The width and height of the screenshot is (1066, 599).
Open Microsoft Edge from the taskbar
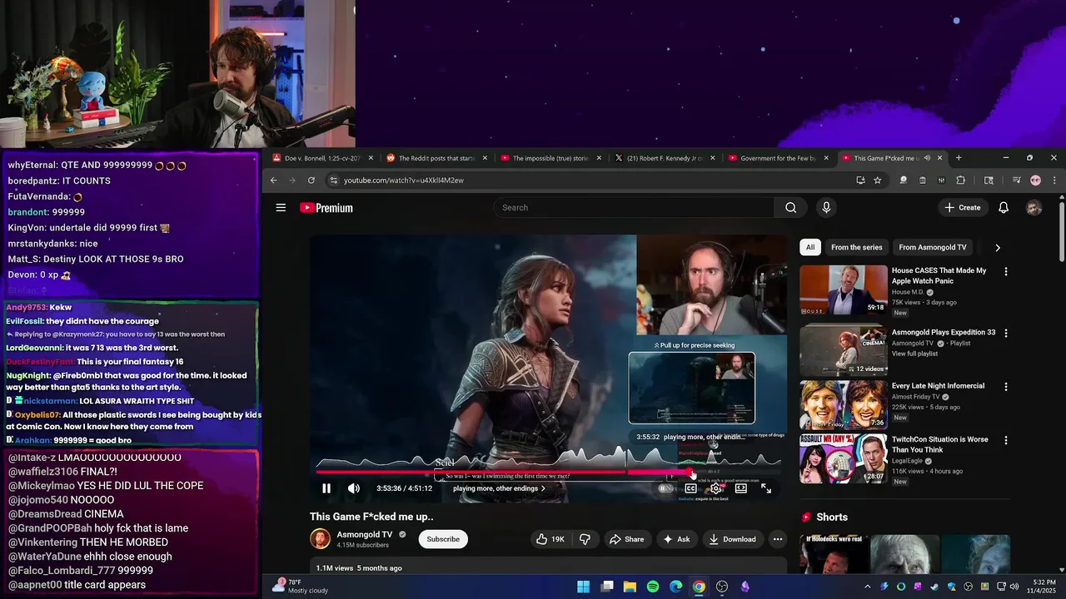point(676,587)
